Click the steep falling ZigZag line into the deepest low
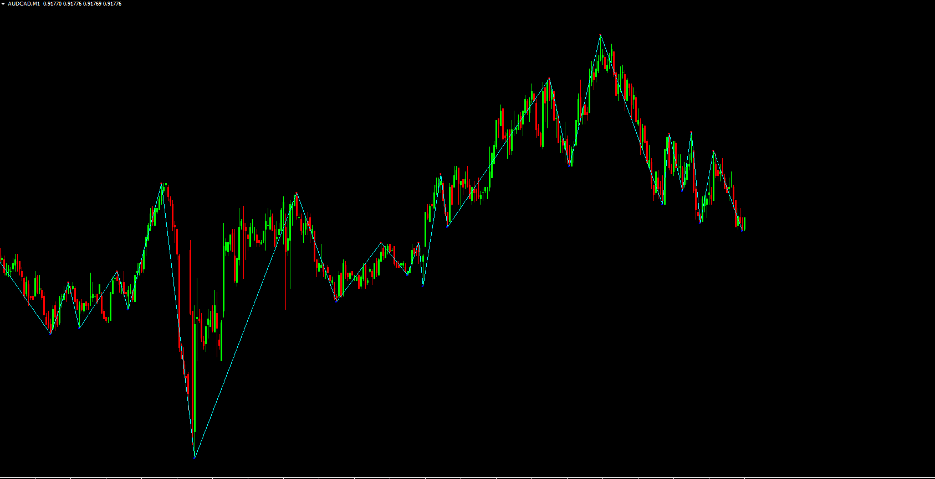The width and height of the screenshot is (935, 479). [x=178, y=321]
